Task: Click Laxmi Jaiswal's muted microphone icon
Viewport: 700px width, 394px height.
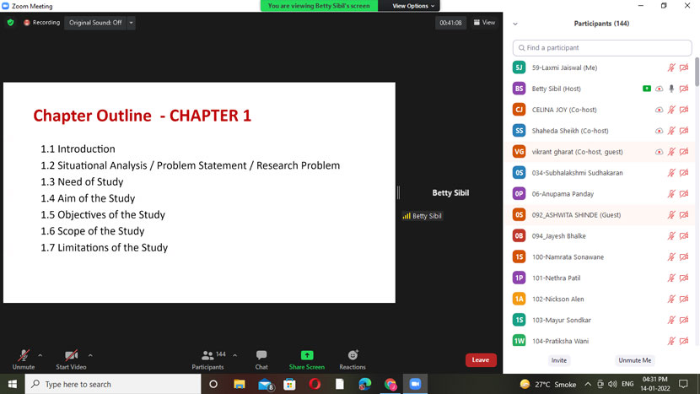Action: point(671,67)
